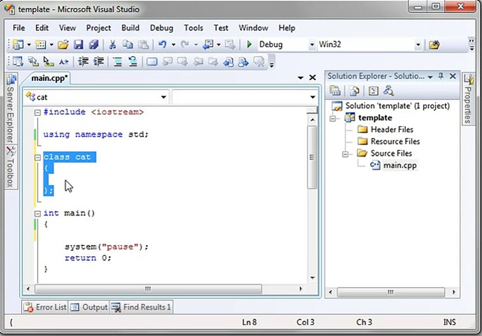Click Display an Object Member List icon
The width and height of the screenshot is (482, 336).
tap(18, 62)
